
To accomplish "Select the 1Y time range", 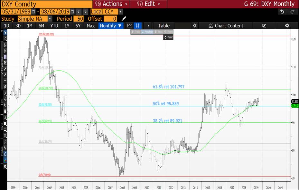I will [x=67, y=25].
